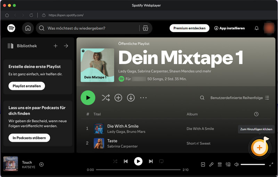Click the Bibliothek label
Viewport: 278px width, 177px height.
tap(27, 46)
